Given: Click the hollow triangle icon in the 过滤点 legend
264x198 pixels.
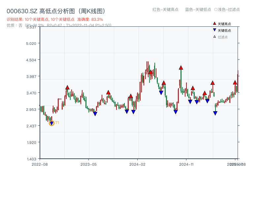Looking at the screenshot, I should (214, 37).
